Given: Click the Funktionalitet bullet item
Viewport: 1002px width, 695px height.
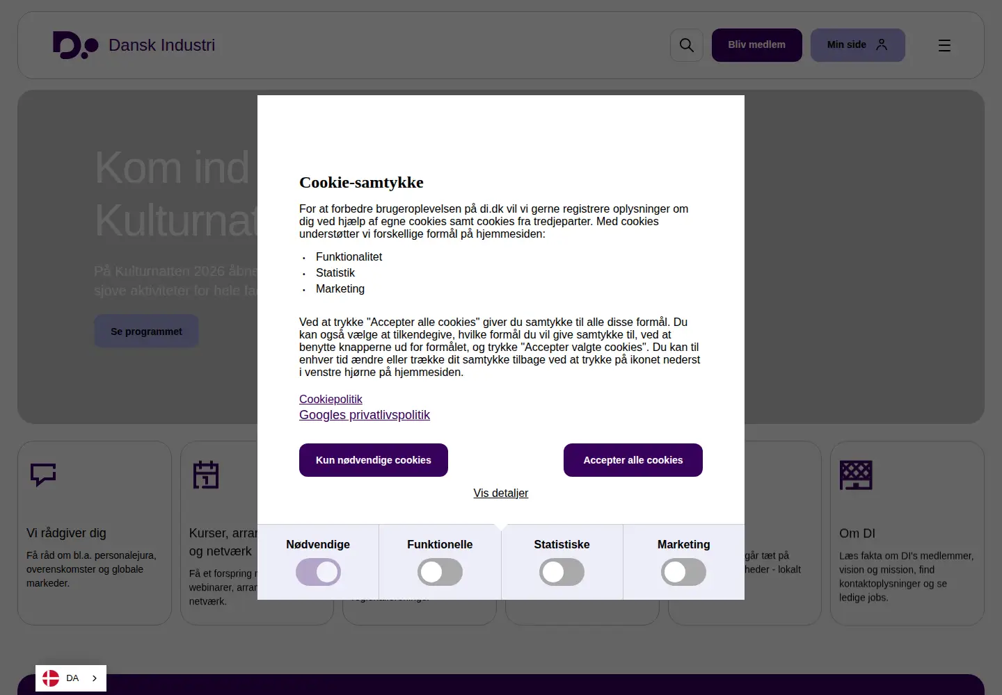Looking at the screenshot, I should point(349,256).
